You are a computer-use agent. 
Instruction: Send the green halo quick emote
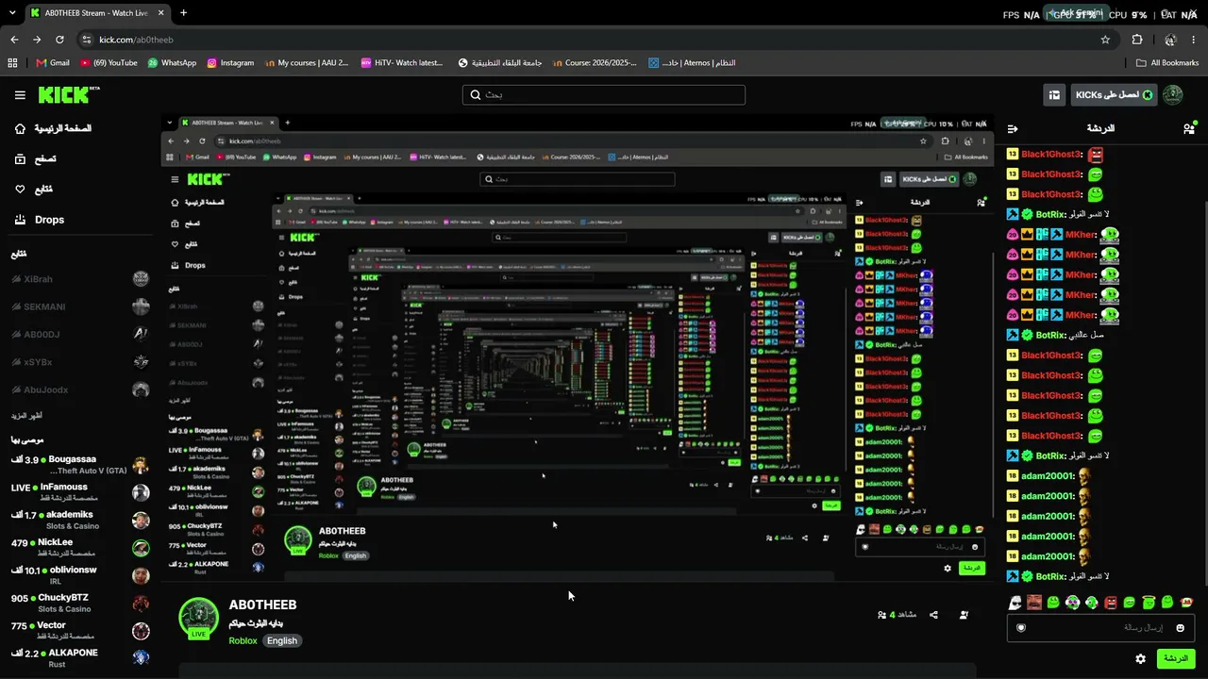point(1149,603)
